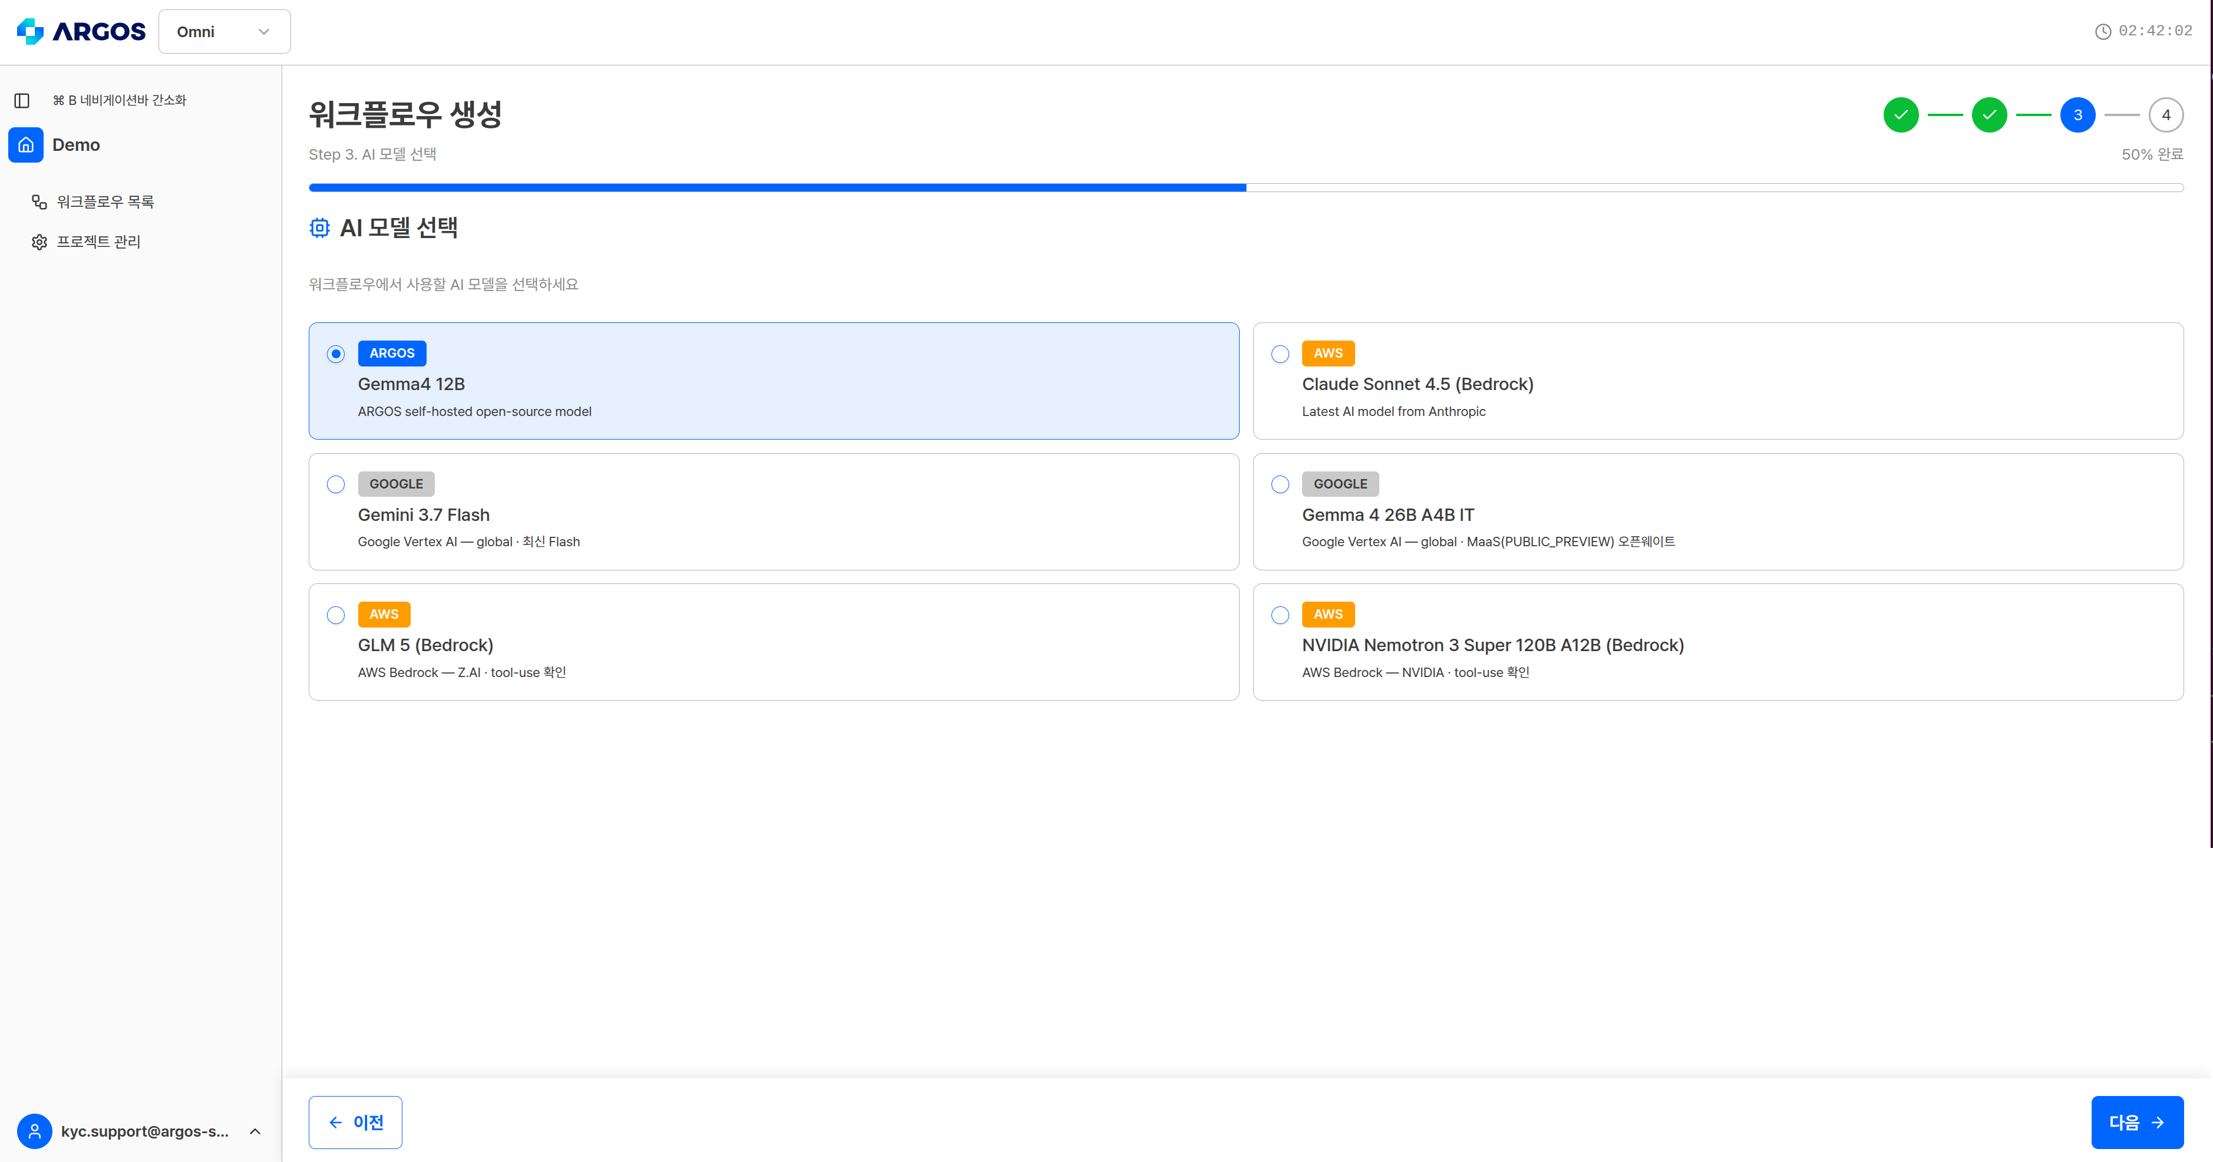Click the GOOGLE badge on Gemma 4 26B card
The width and height of the screenshot is (2213, 1162).
pos(1340,484)
